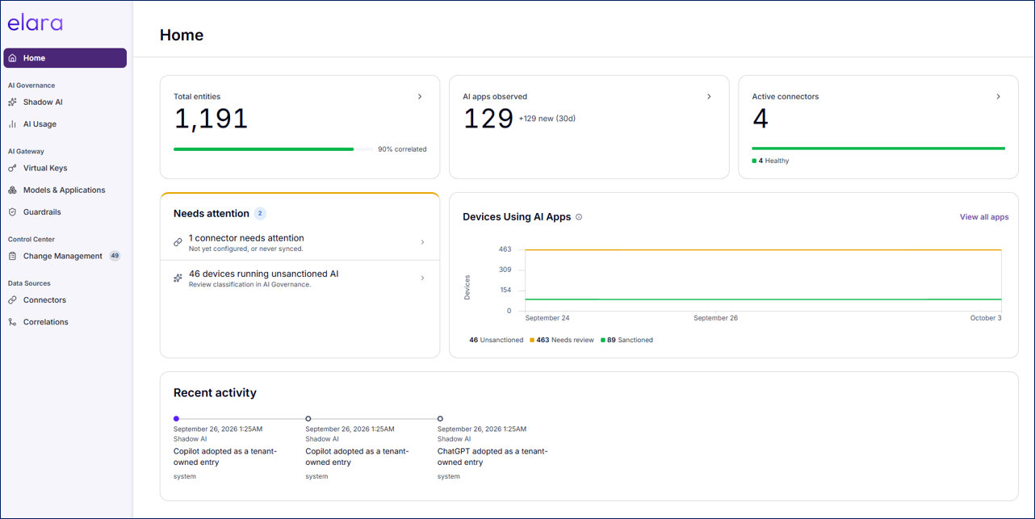This screenshot has height=519, width=1035.
Task: Open Active connectors card chevron
Action: pyautogui.click(x=998, y=97)
